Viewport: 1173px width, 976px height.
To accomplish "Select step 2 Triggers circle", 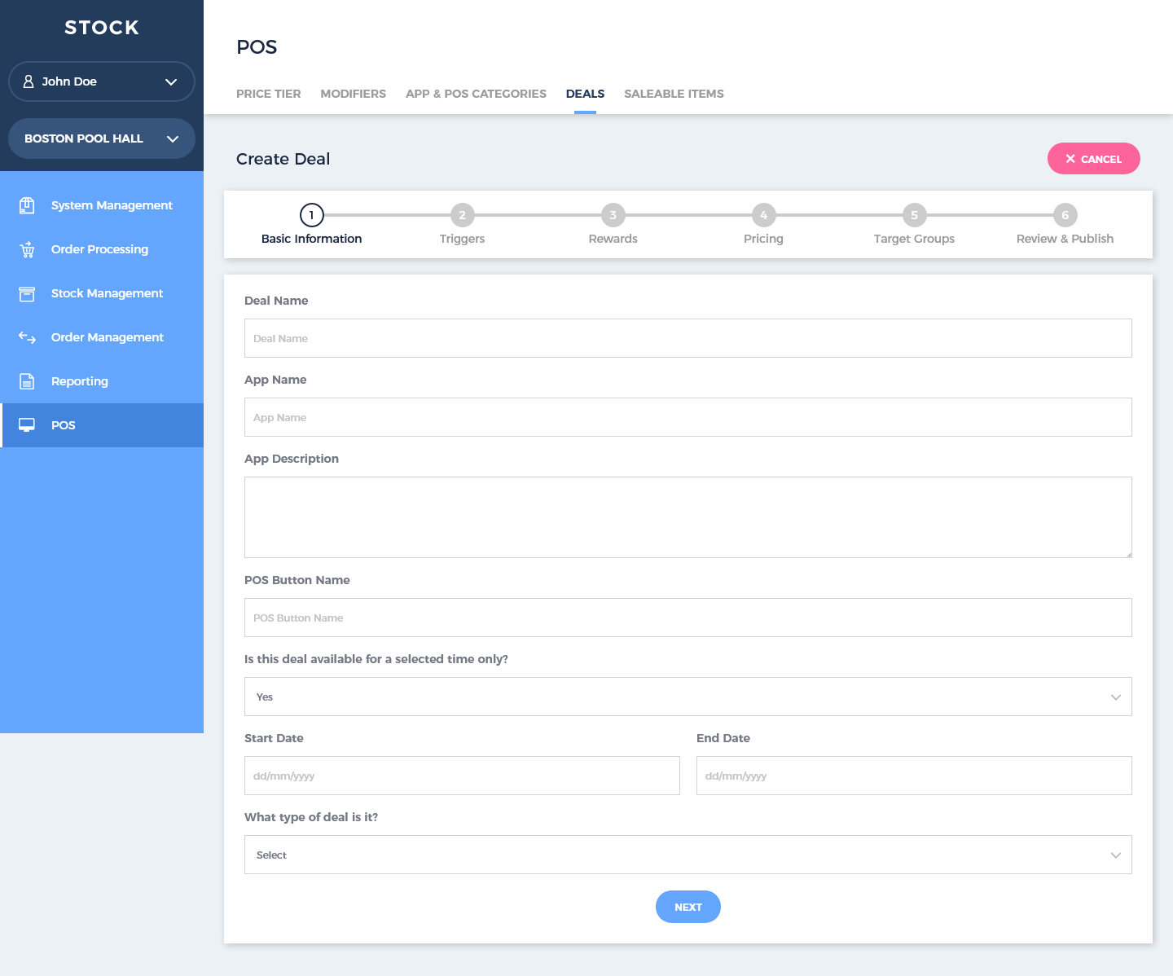I will coord(462,215).
